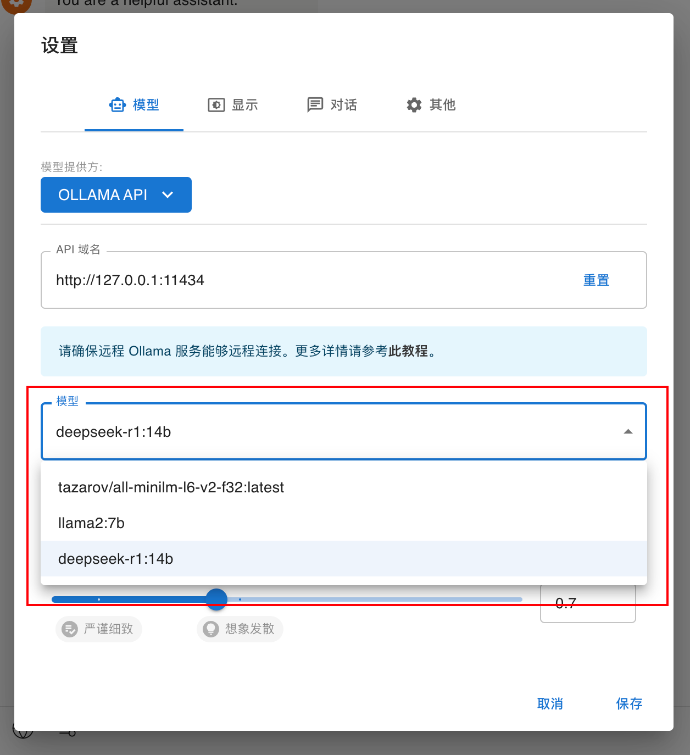Switch to the 显示 tab

point(233,105)
